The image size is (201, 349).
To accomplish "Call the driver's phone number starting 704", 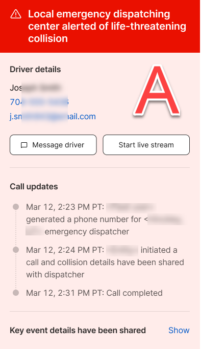I will point(39,102).
